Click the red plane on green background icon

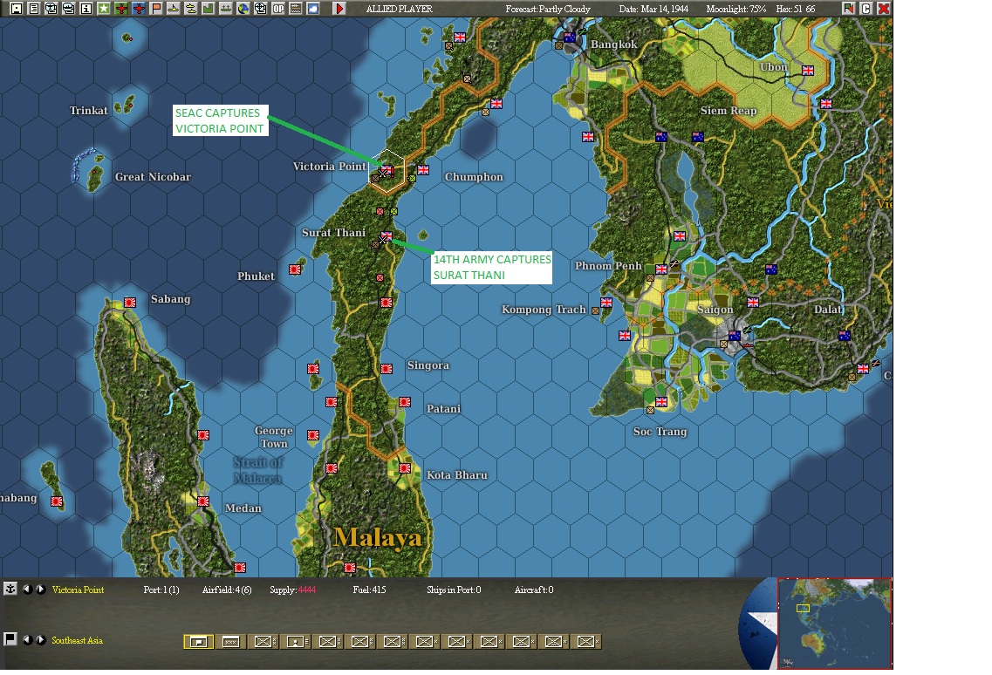pos(121,9)
